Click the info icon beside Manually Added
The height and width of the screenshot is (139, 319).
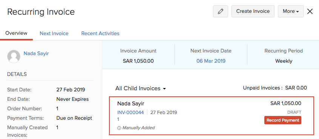(x=119, y=128)
